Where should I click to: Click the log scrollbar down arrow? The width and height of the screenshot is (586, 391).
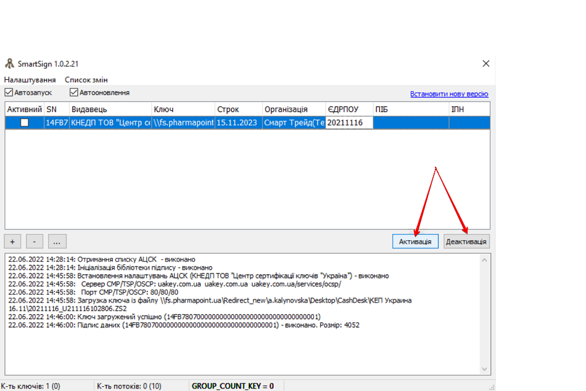(485, 369)
